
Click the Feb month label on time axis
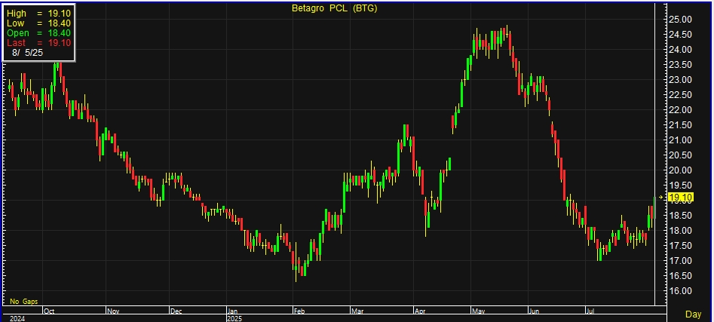point(299,311)
